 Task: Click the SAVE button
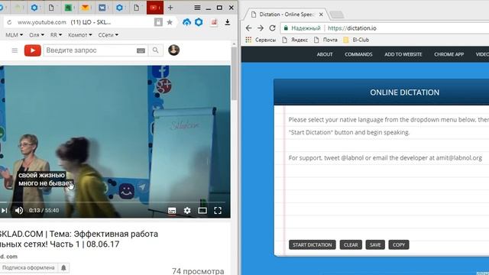point(375,244)
